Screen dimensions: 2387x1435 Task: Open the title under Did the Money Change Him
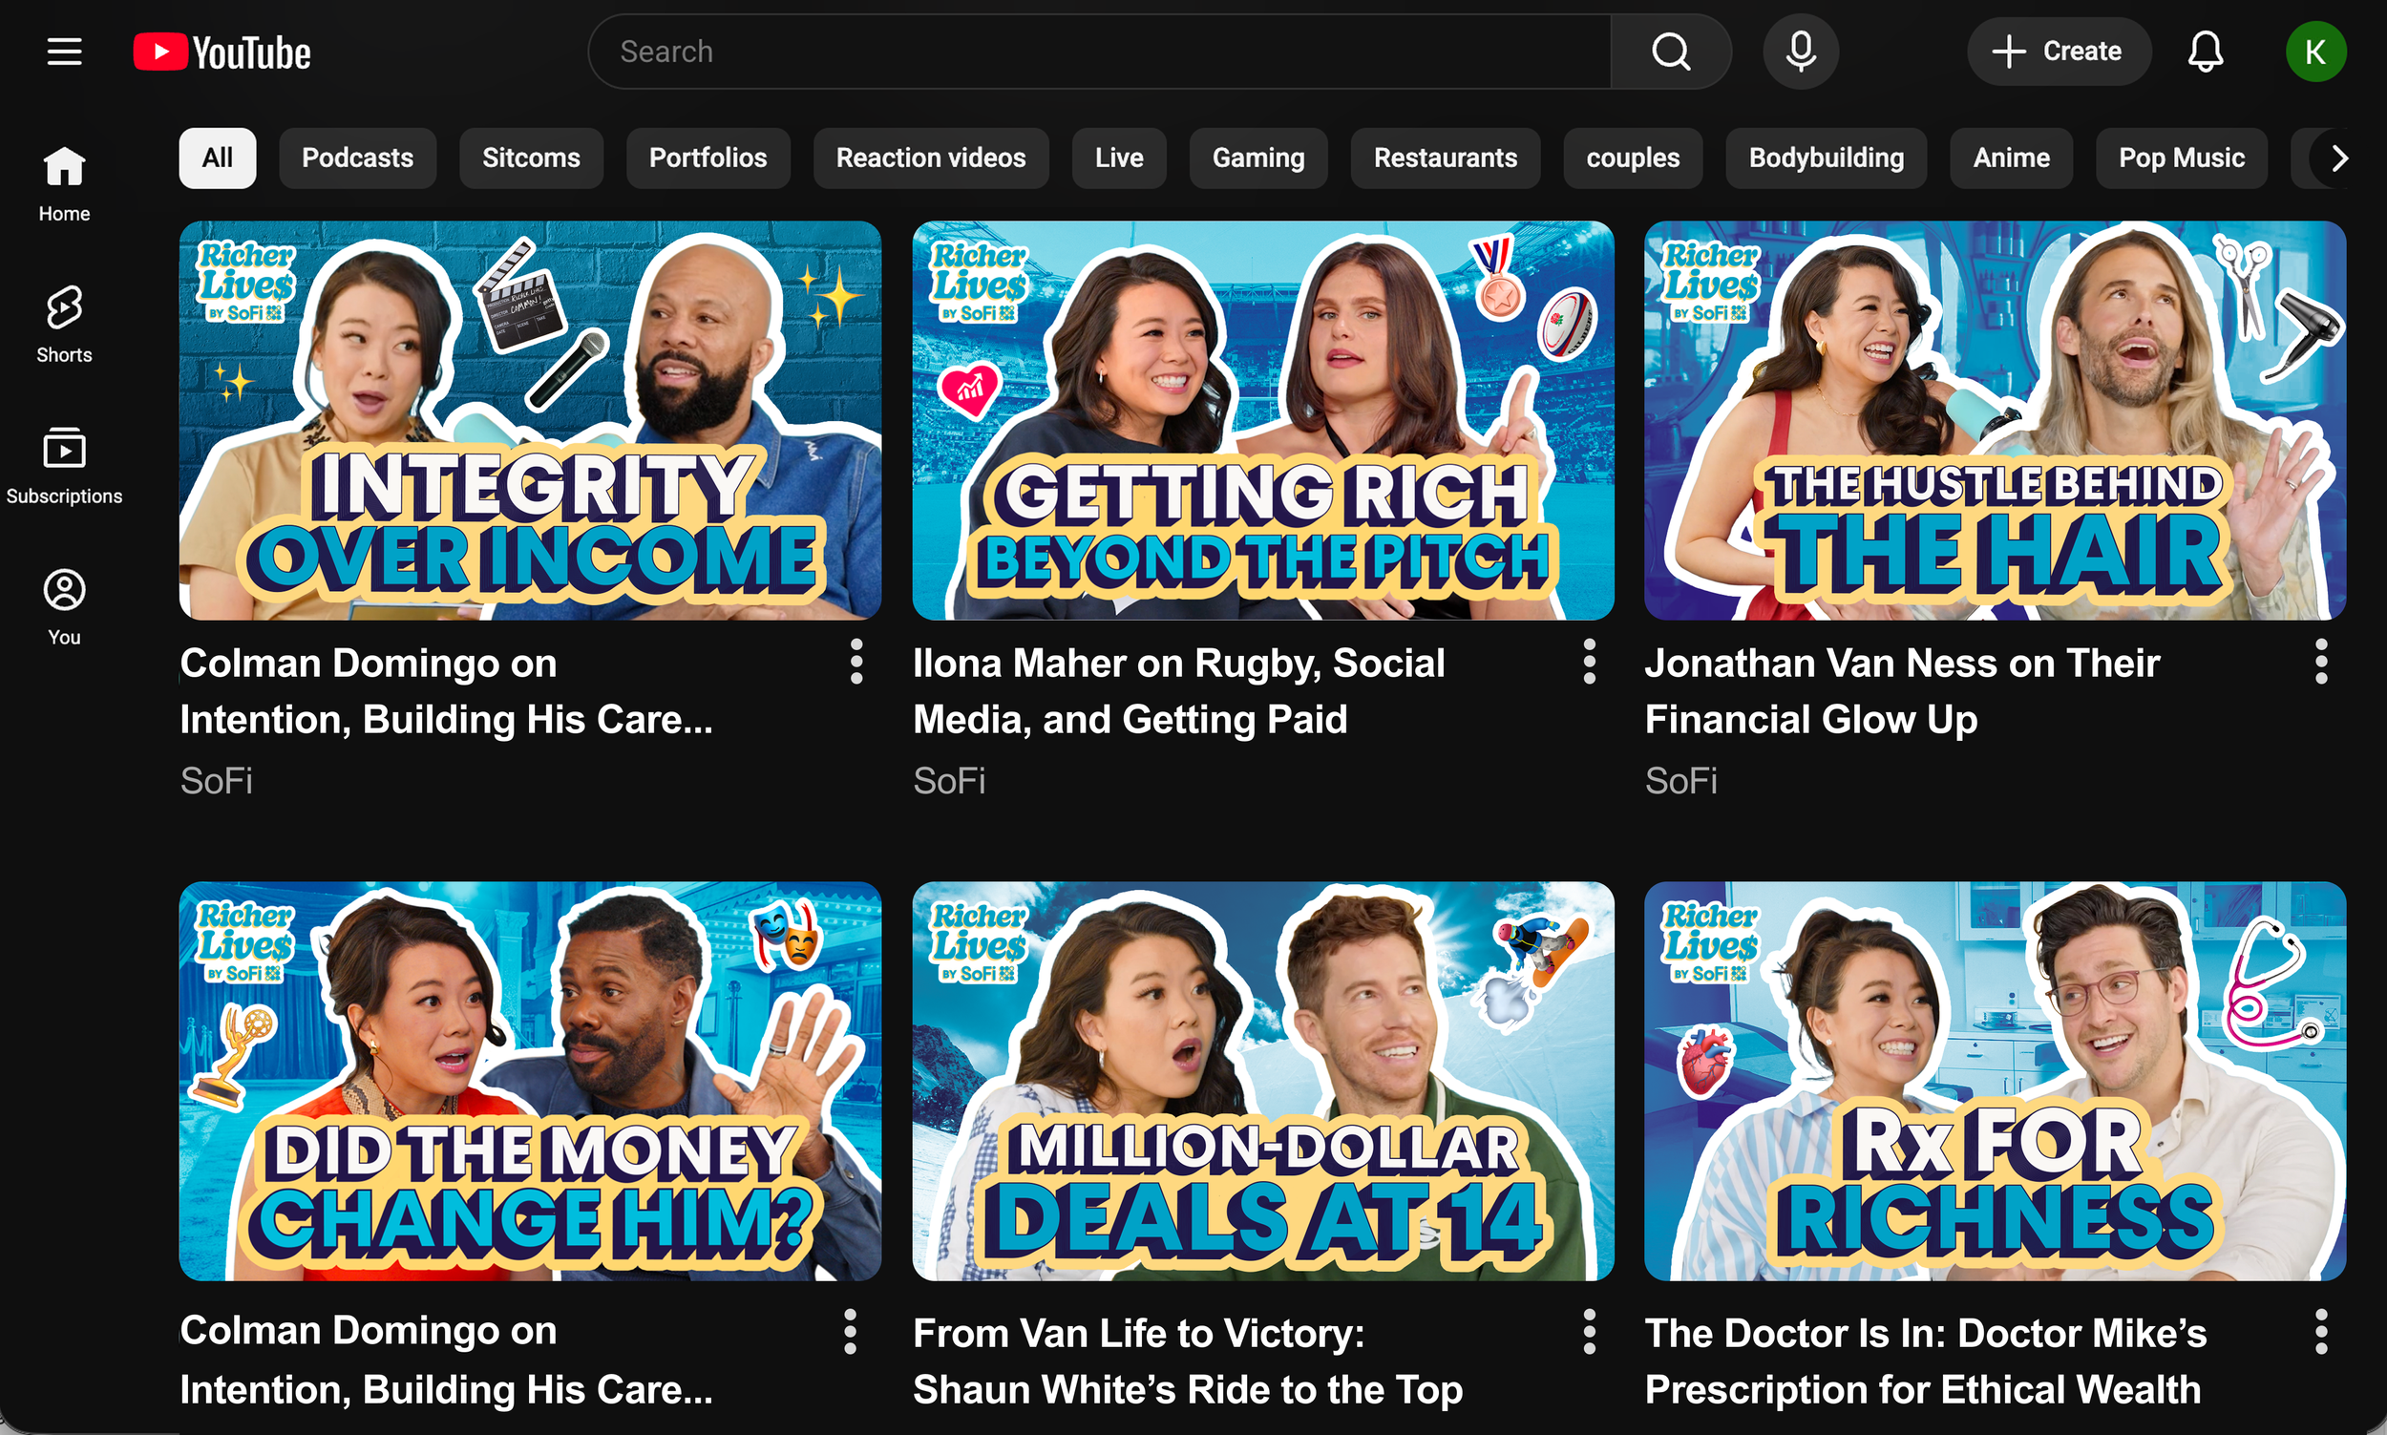[x=447, y=1361]
